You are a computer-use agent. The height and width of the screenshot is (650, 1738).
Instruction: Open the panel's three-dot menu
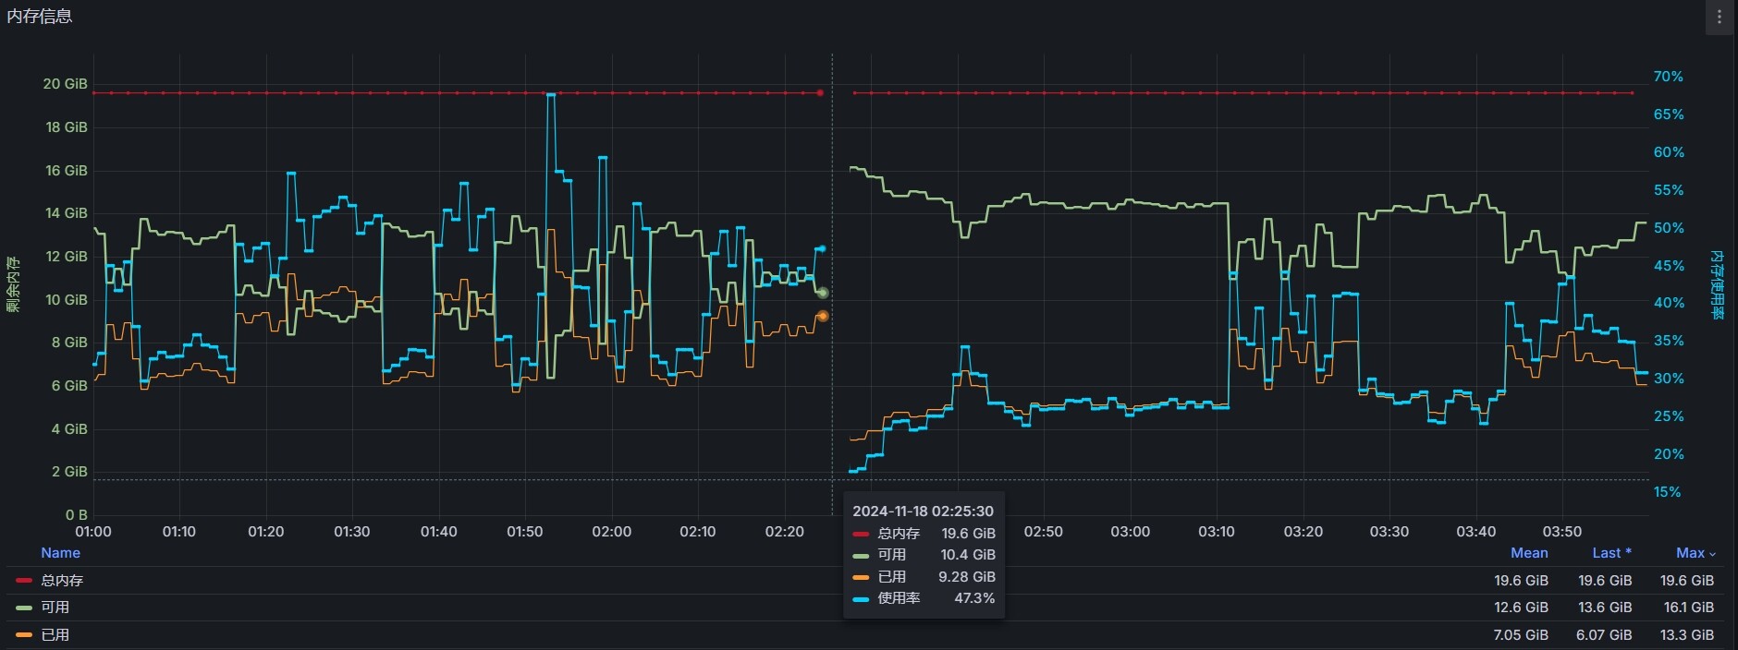tap(1720, 18)
